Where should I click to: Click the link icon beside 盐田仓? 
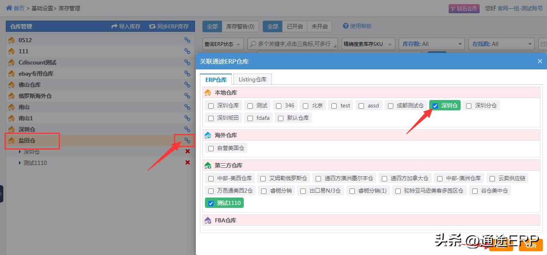188,141
